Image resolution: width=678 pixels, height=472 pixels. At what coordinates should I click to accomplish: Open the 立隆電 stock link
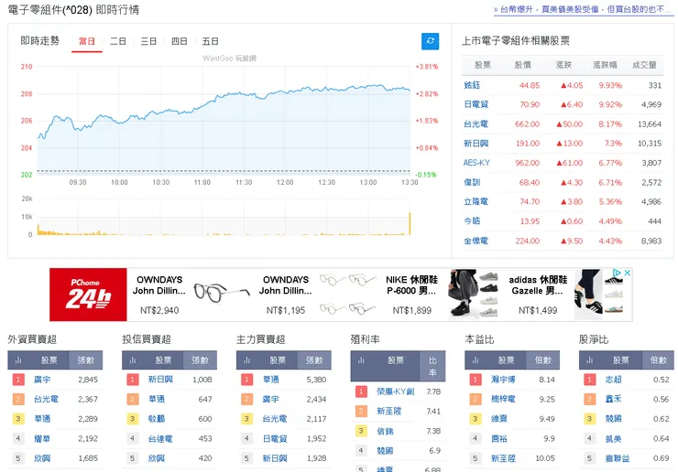pyautogui.click(x=476, y=201)
